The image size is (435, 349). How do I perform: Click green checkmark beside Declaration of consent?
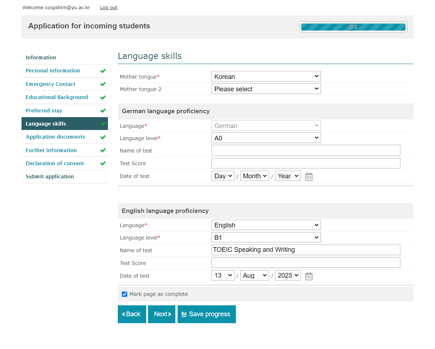click(x=103, y=163)
